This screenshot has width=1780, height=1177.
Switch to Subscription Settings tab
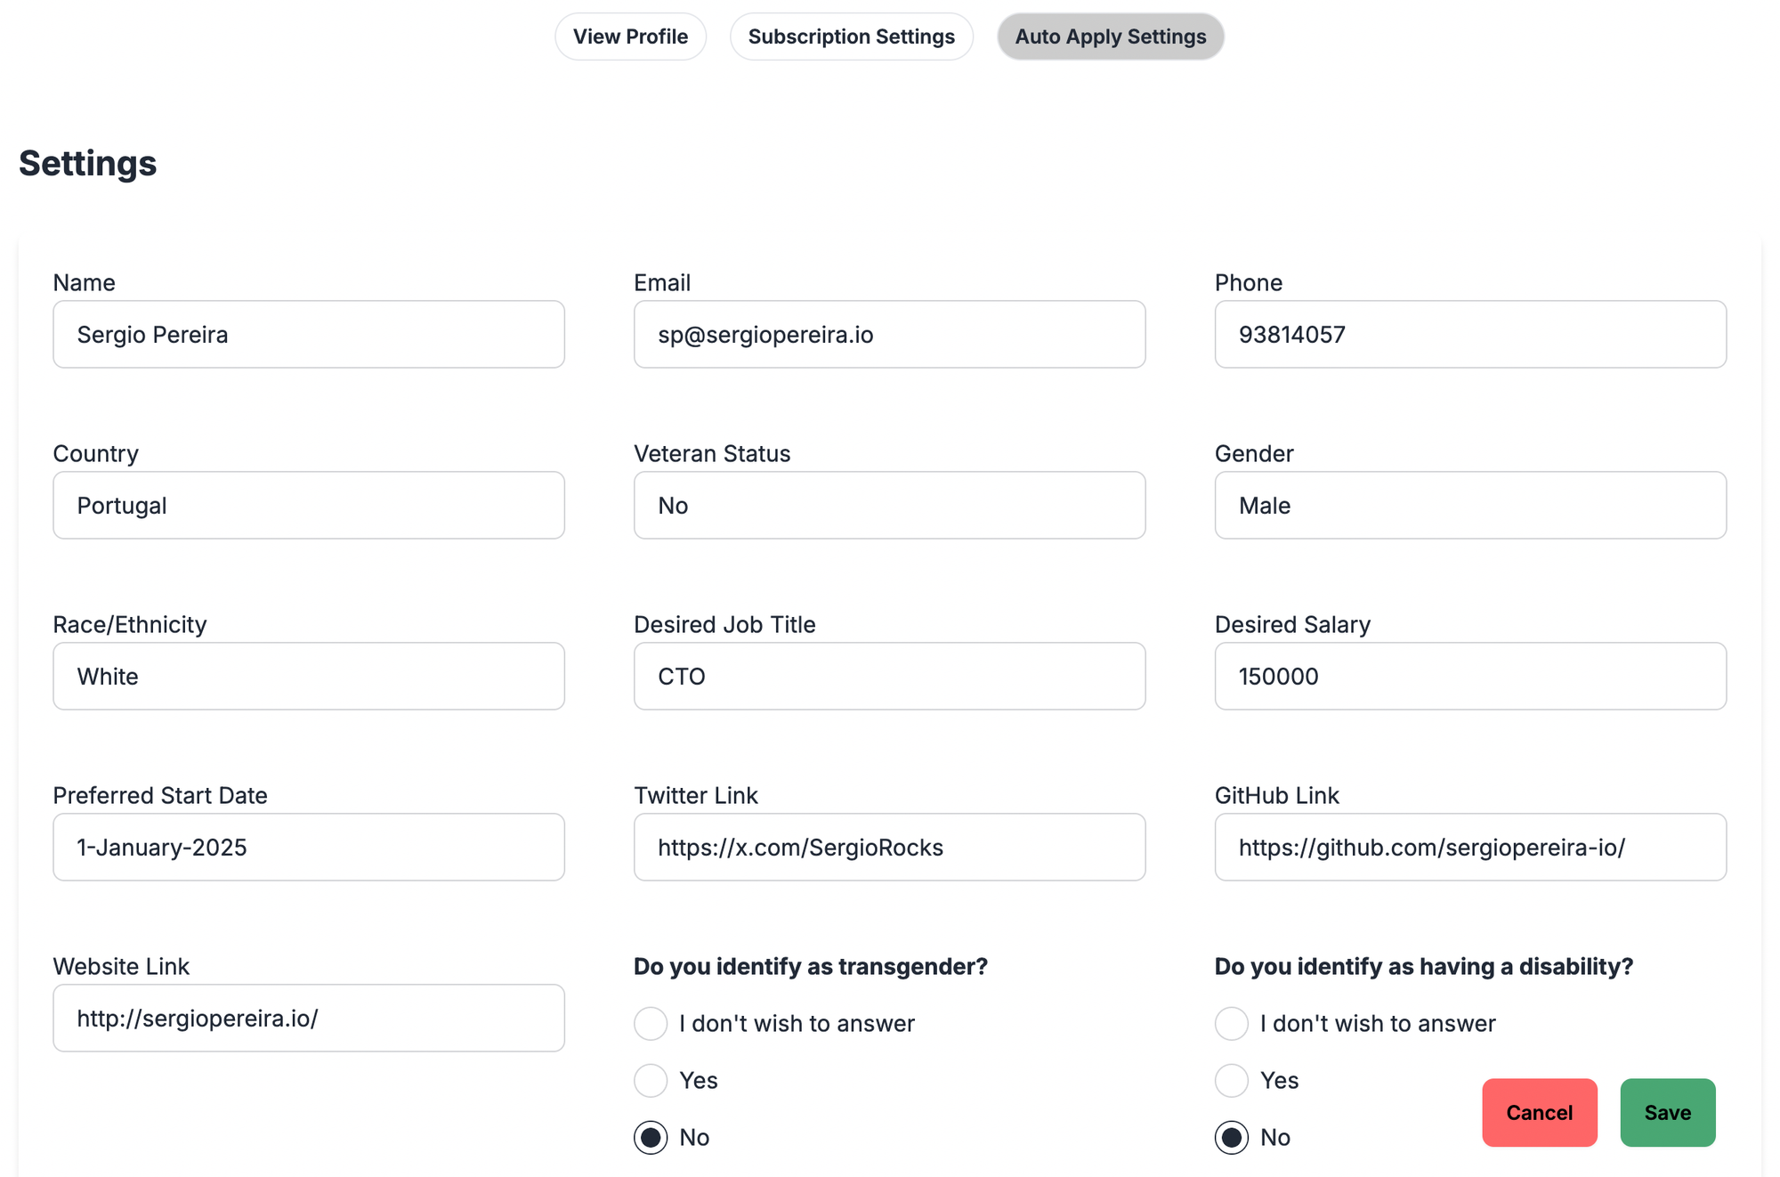coord(851,37)
